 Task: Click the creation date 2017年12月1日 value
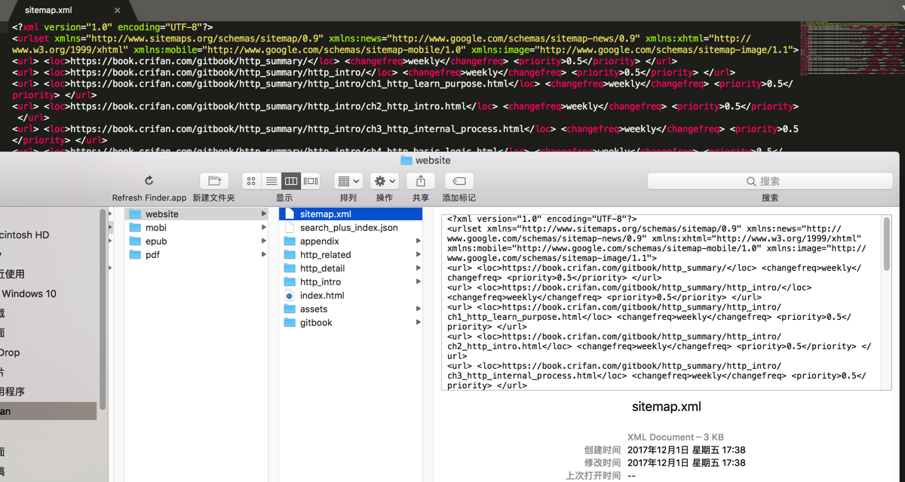[686, 450]
